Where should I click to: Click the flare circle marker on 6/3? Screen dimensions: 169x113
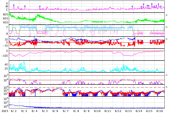25,6
